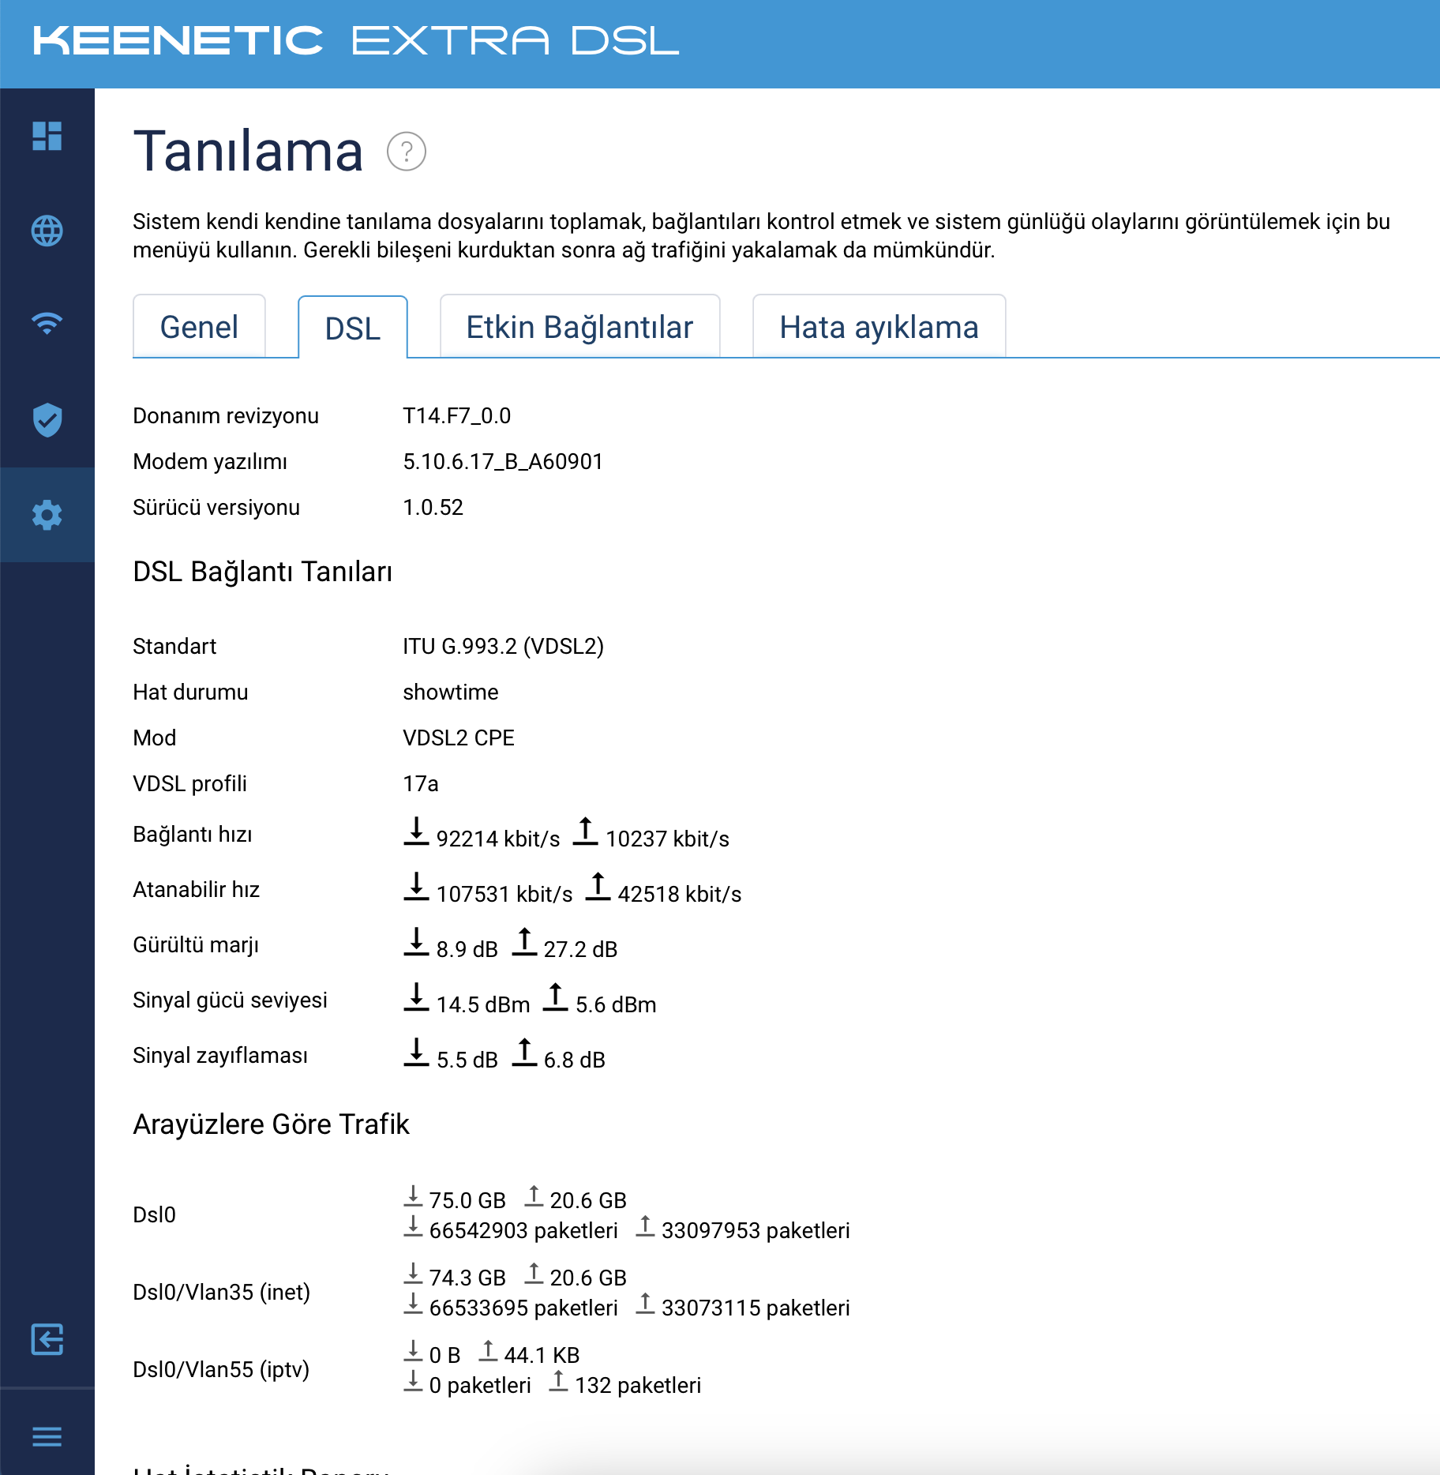Click the download noise margin 8.9 dB
The height and width of the screenshot is (1475, 1440).
click(x=467, y=949)
